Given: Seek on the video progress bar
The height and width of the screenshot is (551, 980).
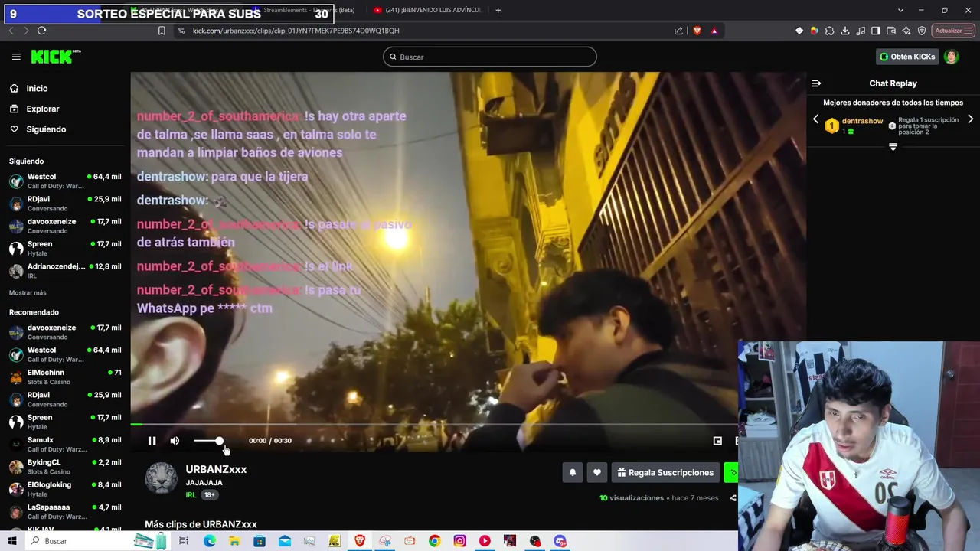Looking at the screenshot, I should (x=433, y=424).
